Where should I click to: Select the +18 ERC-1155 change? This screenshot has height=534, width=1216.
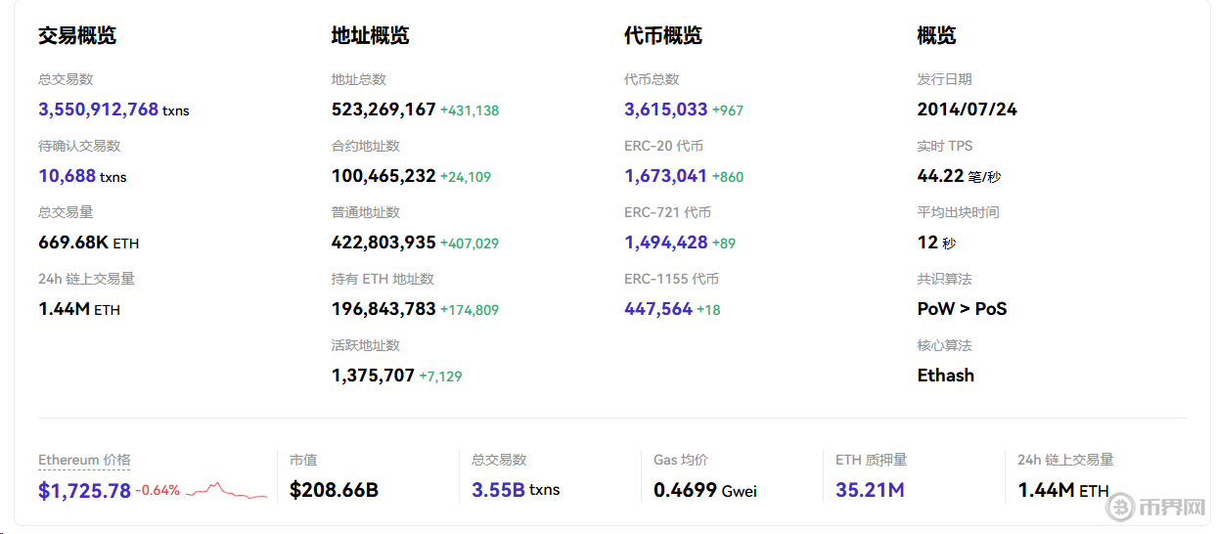tap(708, 310)
